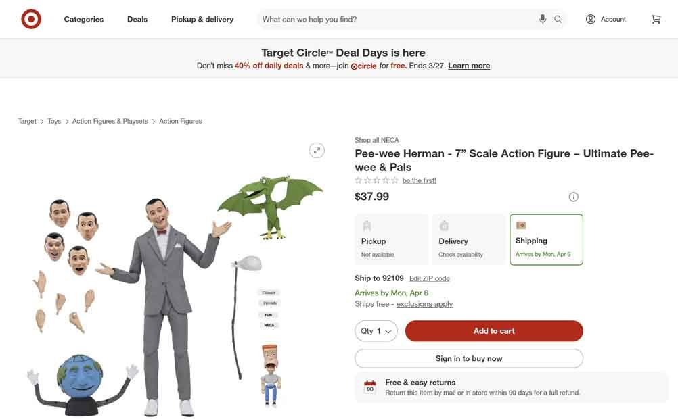Open the shopping cart icon
This screenshot has height=419, width=678.
pyautogui.click(x=655, y=18)
